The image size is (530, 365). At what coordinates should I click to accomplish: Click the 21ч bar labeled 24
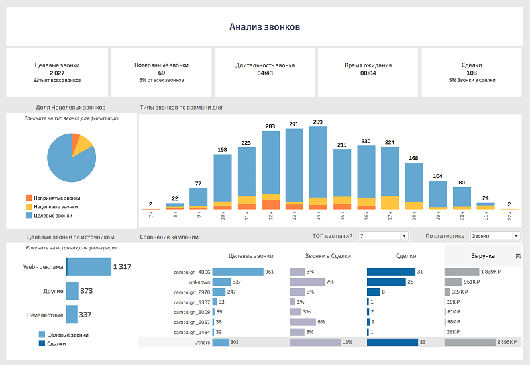coord(486,206)
